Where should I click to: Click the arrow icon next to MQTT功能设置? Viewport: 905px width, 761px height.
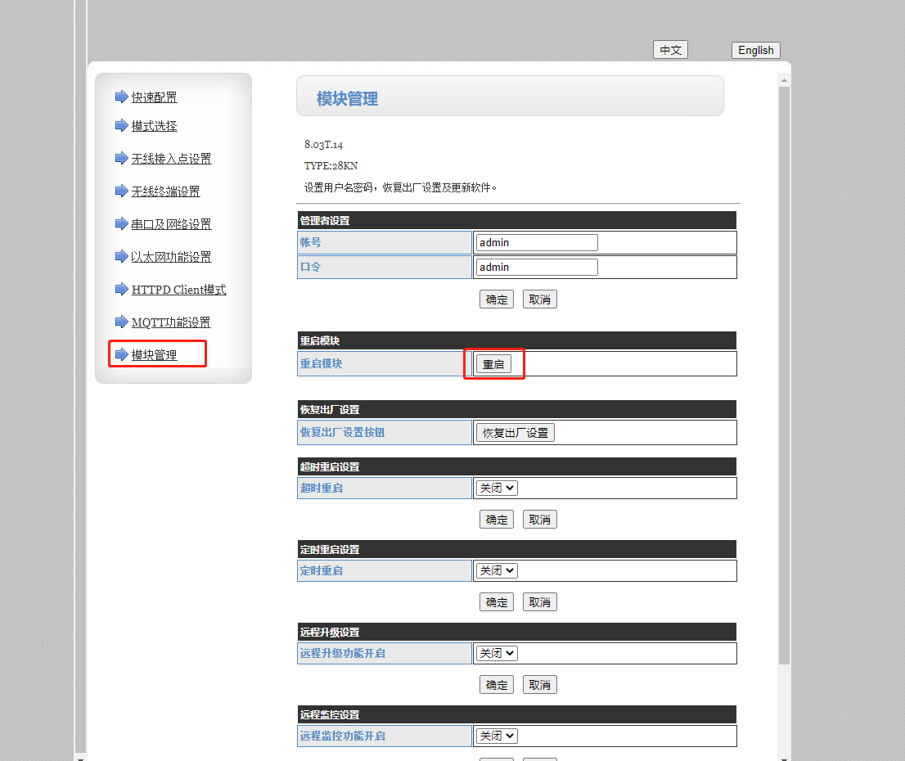pos(121,322)
